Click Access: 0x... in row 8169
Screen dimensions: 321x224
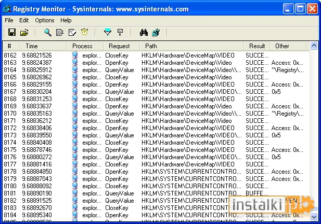pyautogui.click(x=287, y=106)
